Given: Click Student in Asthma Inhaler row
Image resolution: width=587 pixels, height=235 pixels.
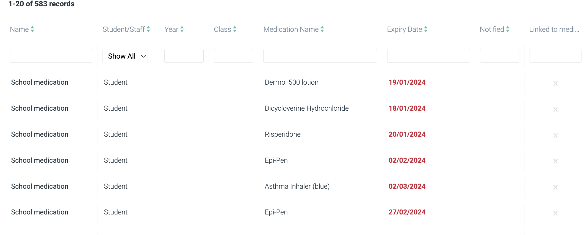Looking at the screenshot, I should [x=116, y=187].
